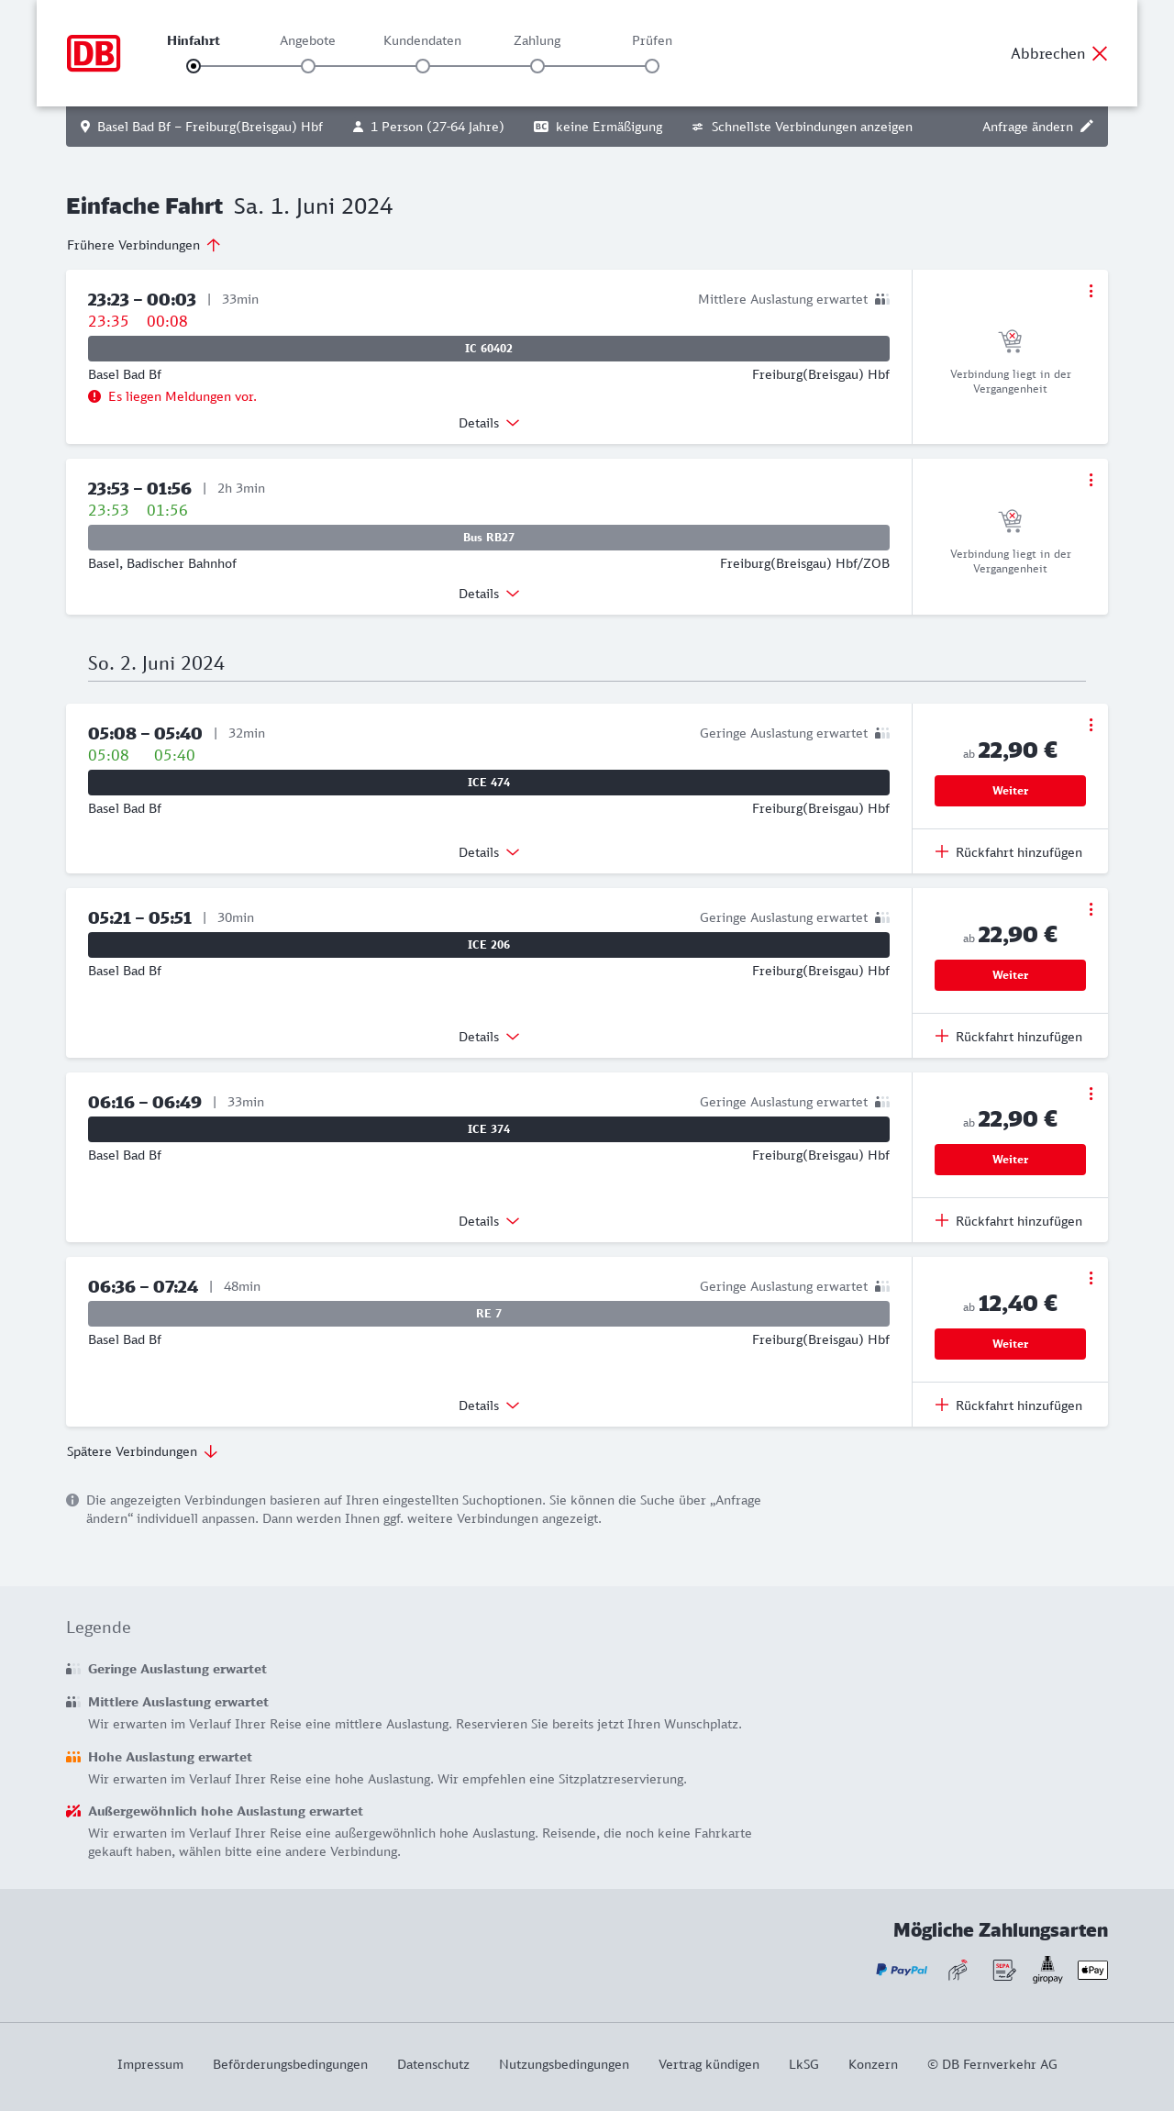Screen dimensions: 1174x2111
Task: Show Frühere Verbindungen
Action: click(x=144, y=245)
